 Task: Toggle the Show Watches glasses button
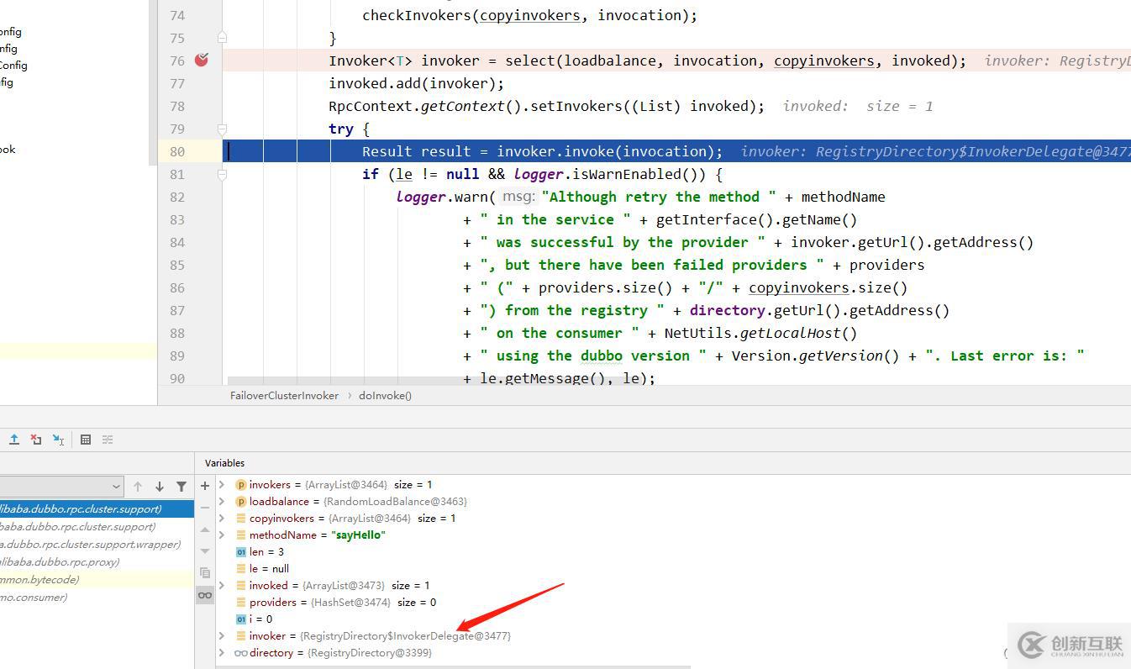pyautogui.click(x=205, y=595)
